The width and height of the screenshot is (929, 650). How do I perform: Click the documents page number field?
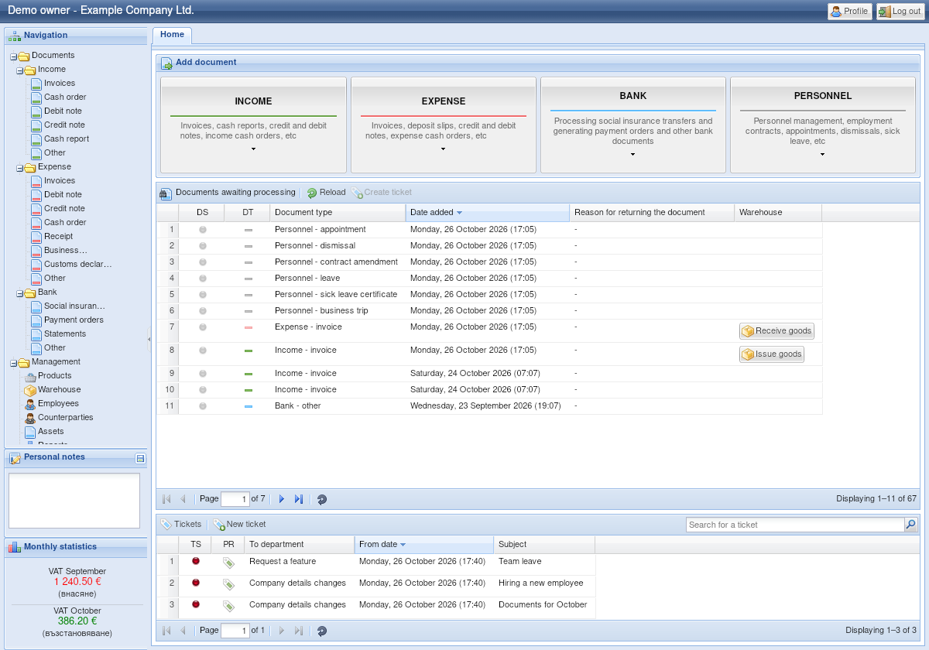click(235, 499)
